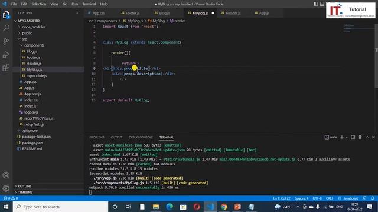Add a new terminal with plus icon

tap(341, 137)
